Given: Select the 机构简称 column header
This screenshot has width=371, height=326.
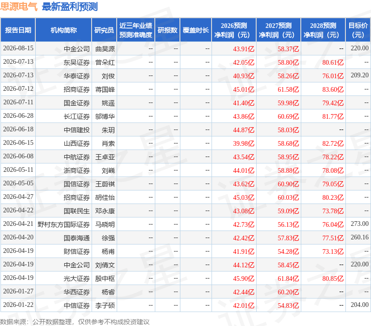Looking at the screenshot, I should click(63, 30).
